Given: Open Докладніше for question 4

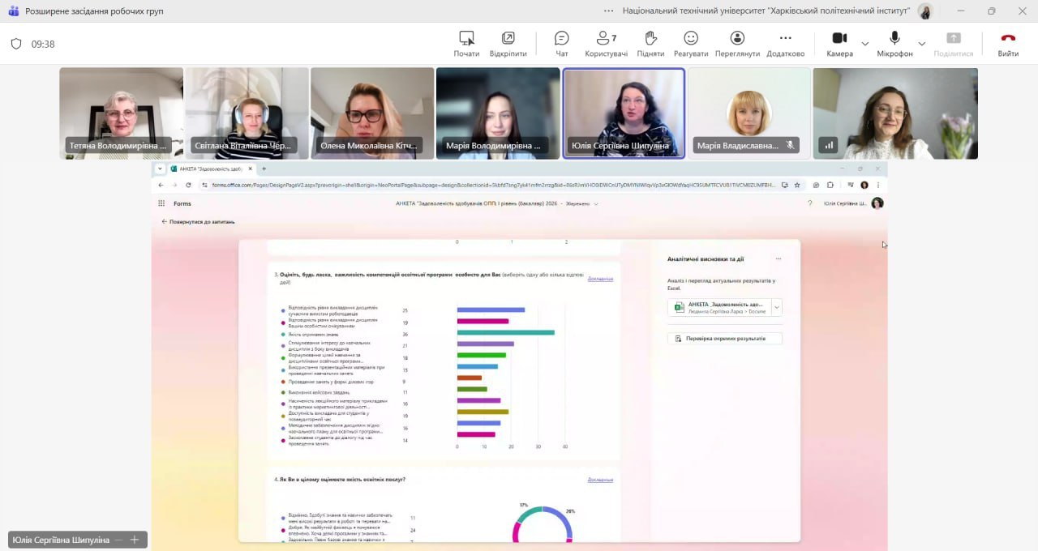Looking at the screenshot, I should click(600, 480).
